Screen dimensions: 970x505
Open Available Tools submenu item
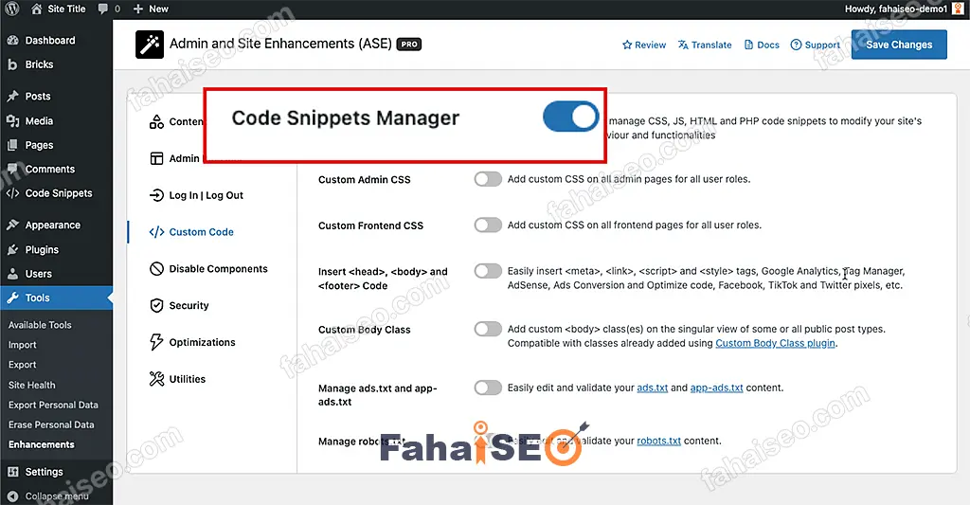40,325
